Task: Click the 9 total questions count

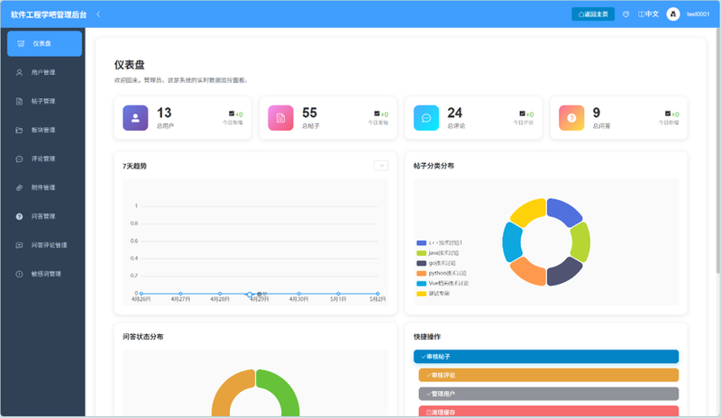Action: (x=597, y=113)
